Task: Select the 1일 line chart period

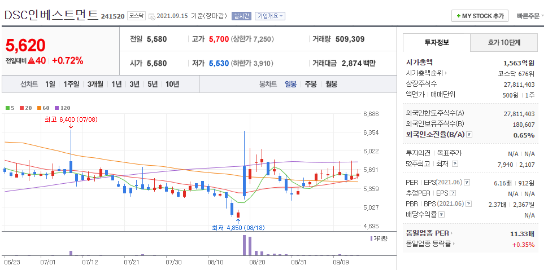Action: [x=50, y=84]
